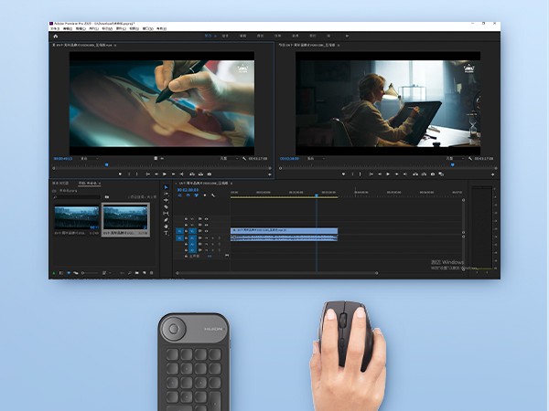Select the Track Select Forward tool

click(x=166, y=194)
